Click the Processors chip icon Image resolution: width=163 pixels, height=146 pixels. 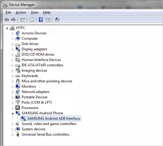18,108
